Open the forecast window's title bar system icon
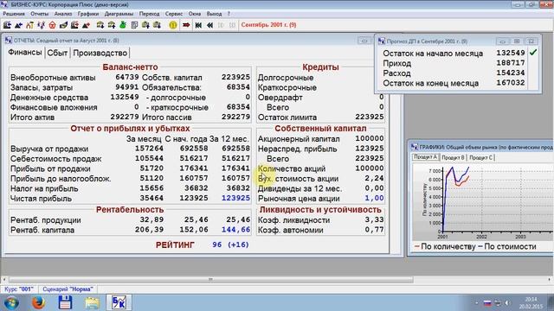This screenshot has width=554, height=311. pyautogui.click(x=382, y=41)
